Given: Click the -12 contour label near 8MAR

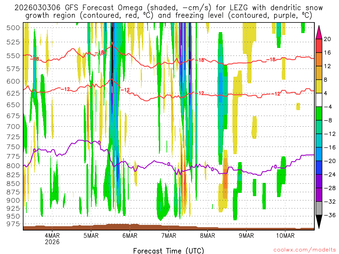Looking at the screenshot, I should (x=200, y=93).
